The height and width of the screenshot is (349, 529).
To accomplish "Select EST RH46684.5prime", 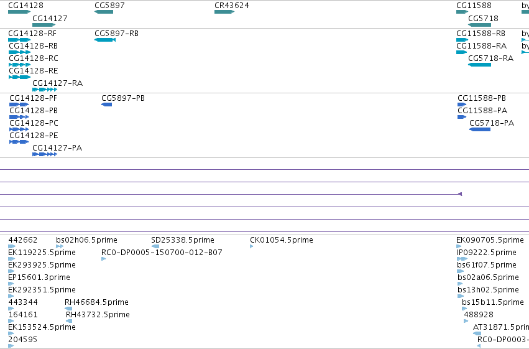I will pos(68,309).
